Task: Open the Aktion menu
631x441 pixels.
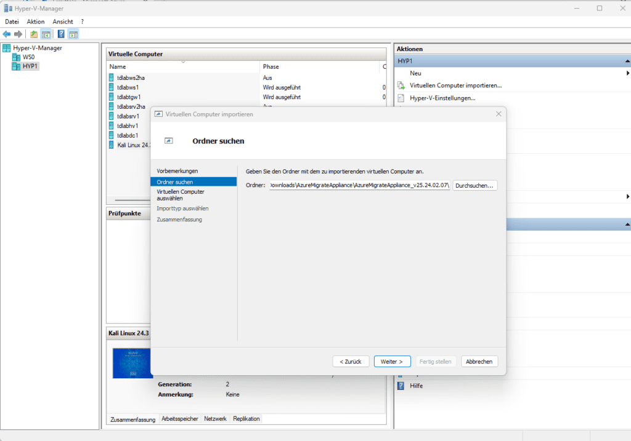Action: tap(35, 22)
